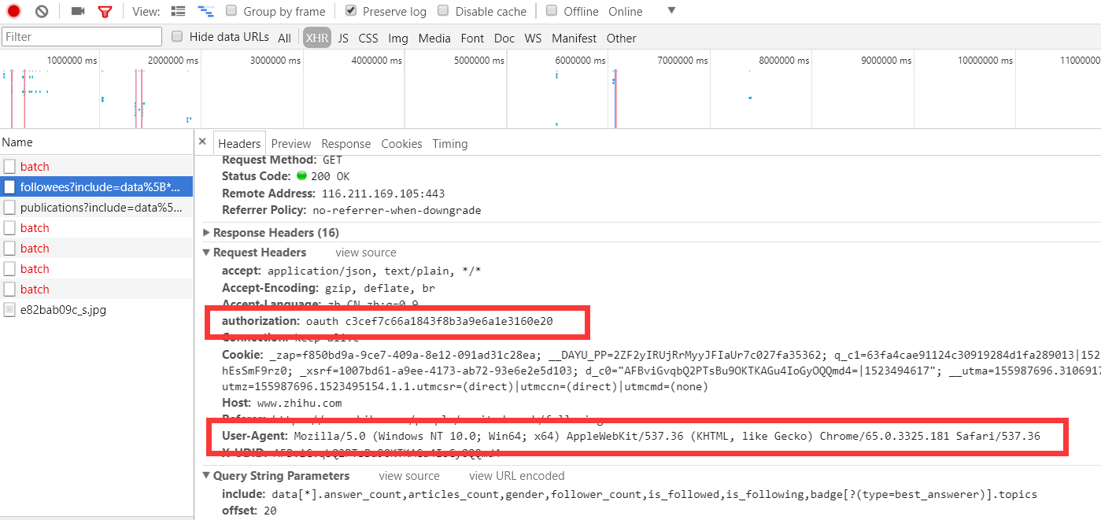
Task: Toggle the red filter funnel icon
Action: point(105,12)
